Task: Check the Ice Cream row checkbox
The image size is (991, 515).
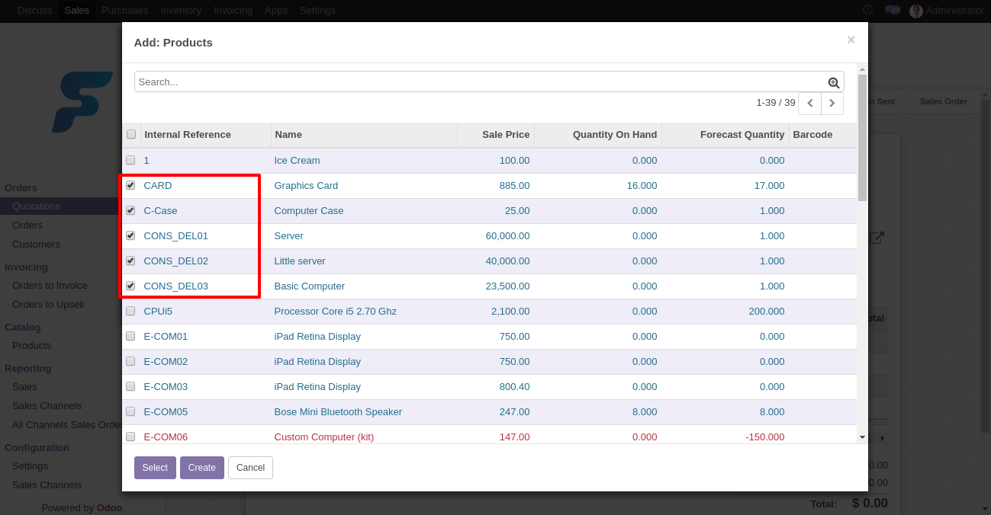Action: [130, 160]
